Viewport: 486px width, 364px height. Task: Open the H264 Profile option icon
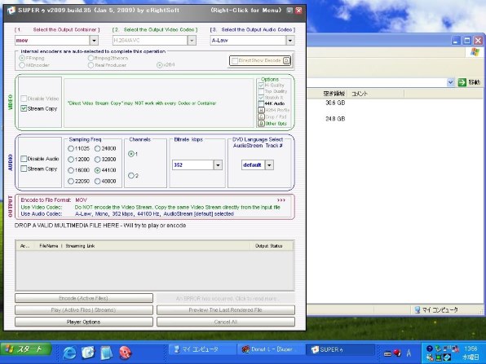tap(261, 110)
